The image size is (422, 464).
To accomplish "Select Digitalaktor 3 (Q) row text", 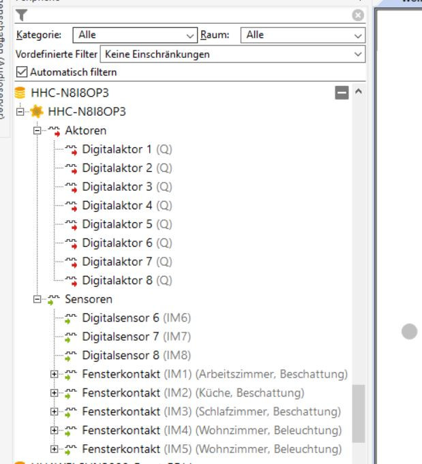I will point(127,187).
